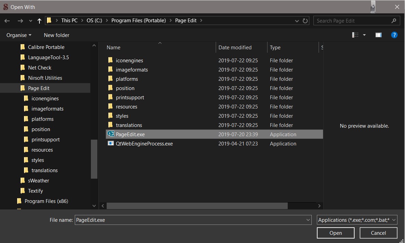This screenshot has width=405, height=243.
Task: Select Program Files (x86) in the tree
Action: coord(46,201)
